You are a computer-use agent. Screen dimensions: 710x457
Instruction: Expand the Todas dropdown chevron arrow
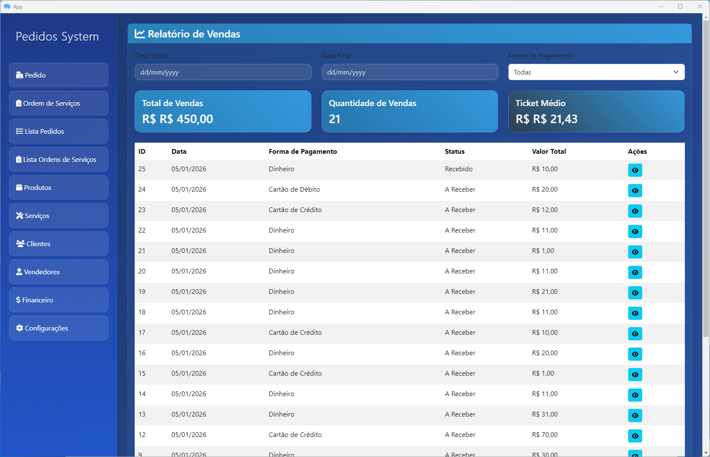pyautogui.click(x=675, y=72)
